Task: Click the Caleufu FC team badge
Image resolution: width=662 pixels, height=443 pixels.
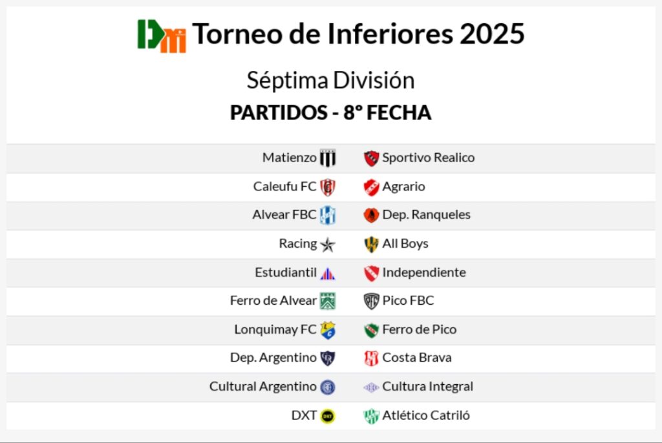Action: (328, 187)
